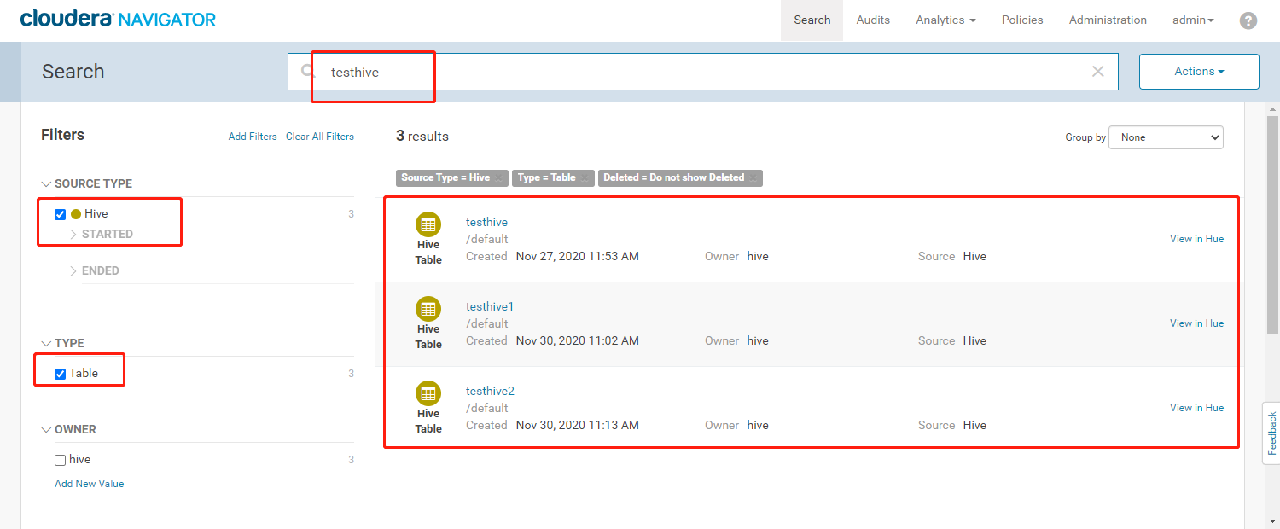Screen dimensions: 1280x529
Task: Clear the search box with X
Action: (x=1098, y=72)
